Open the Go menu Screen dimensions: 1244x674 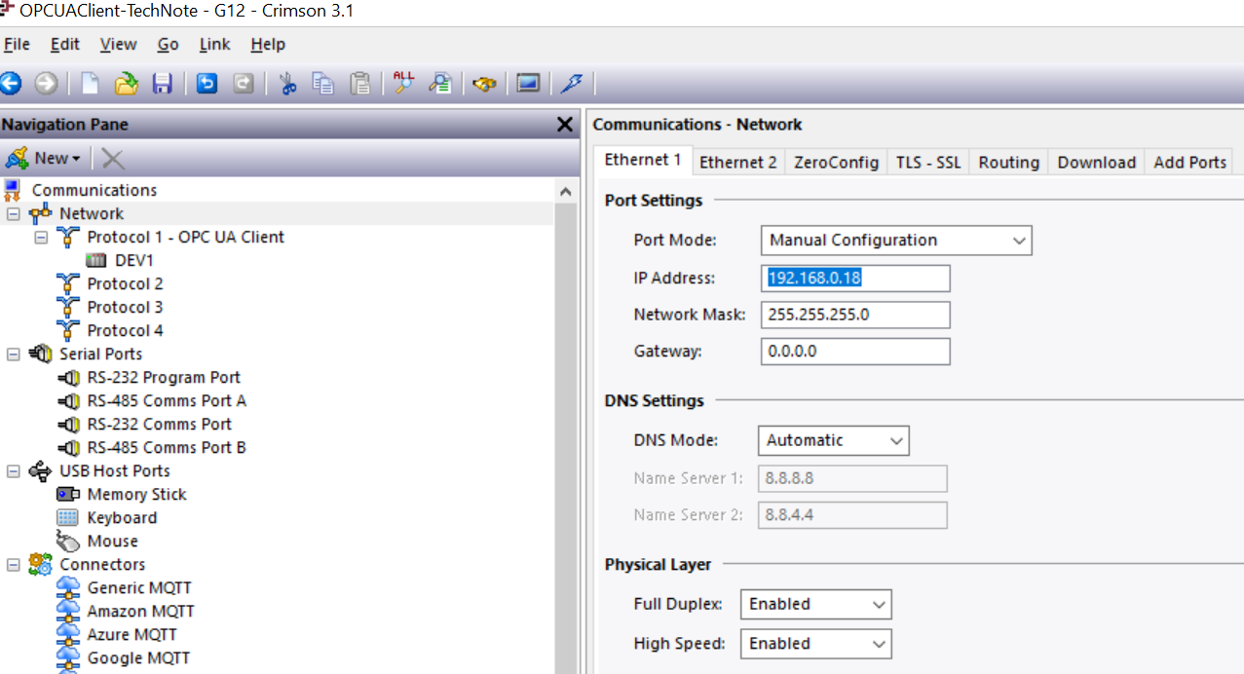coord(168,44)
